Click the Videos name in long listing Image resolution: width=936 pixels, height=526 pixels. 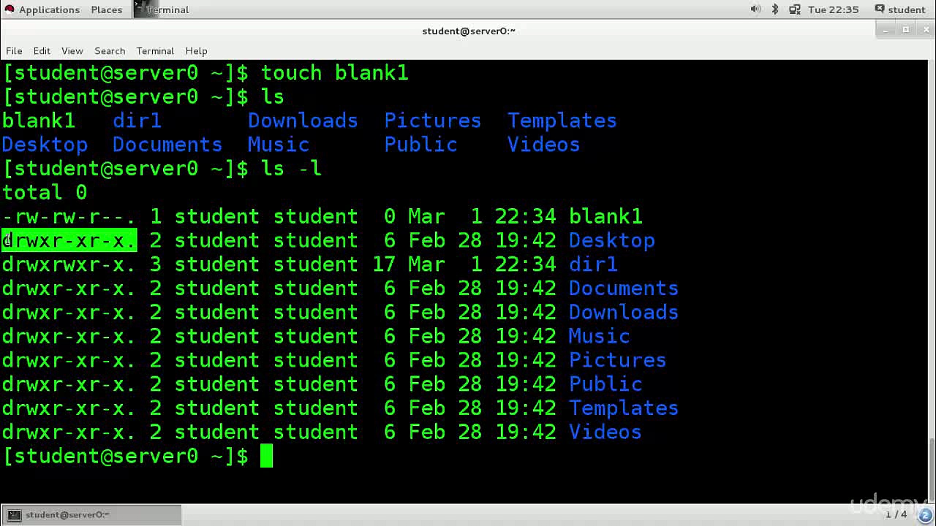pyautogui.click(x=605, y=432)
